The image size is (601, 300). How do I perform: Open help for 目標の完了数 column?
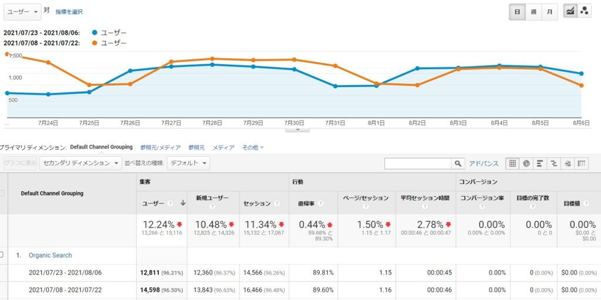point(532,207)
